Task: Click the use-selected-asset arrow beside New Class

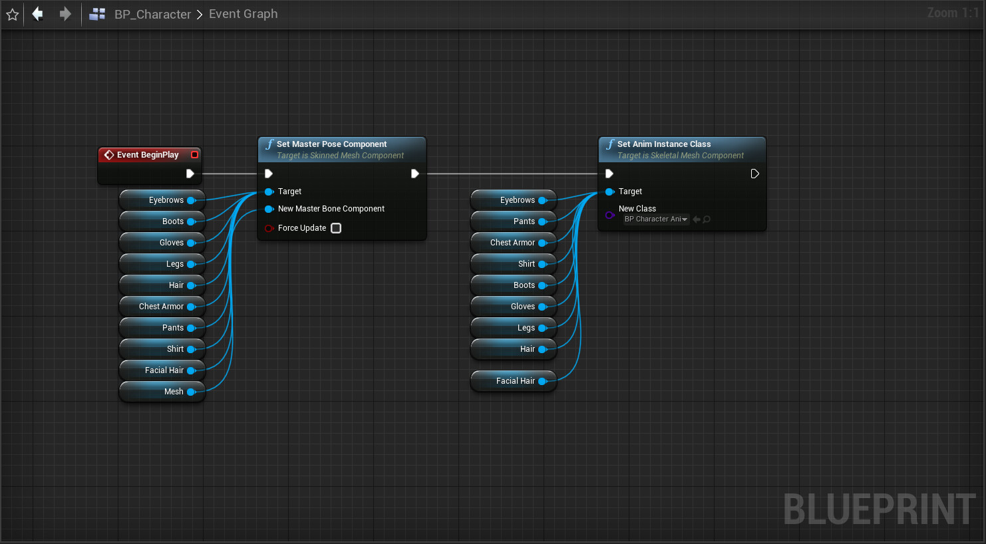Action: point(697,219)
